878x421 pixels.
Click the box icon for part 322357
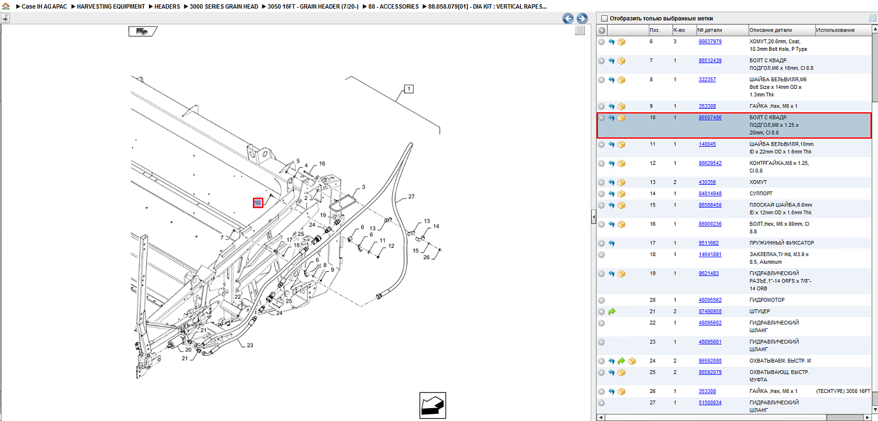(622, 80)
